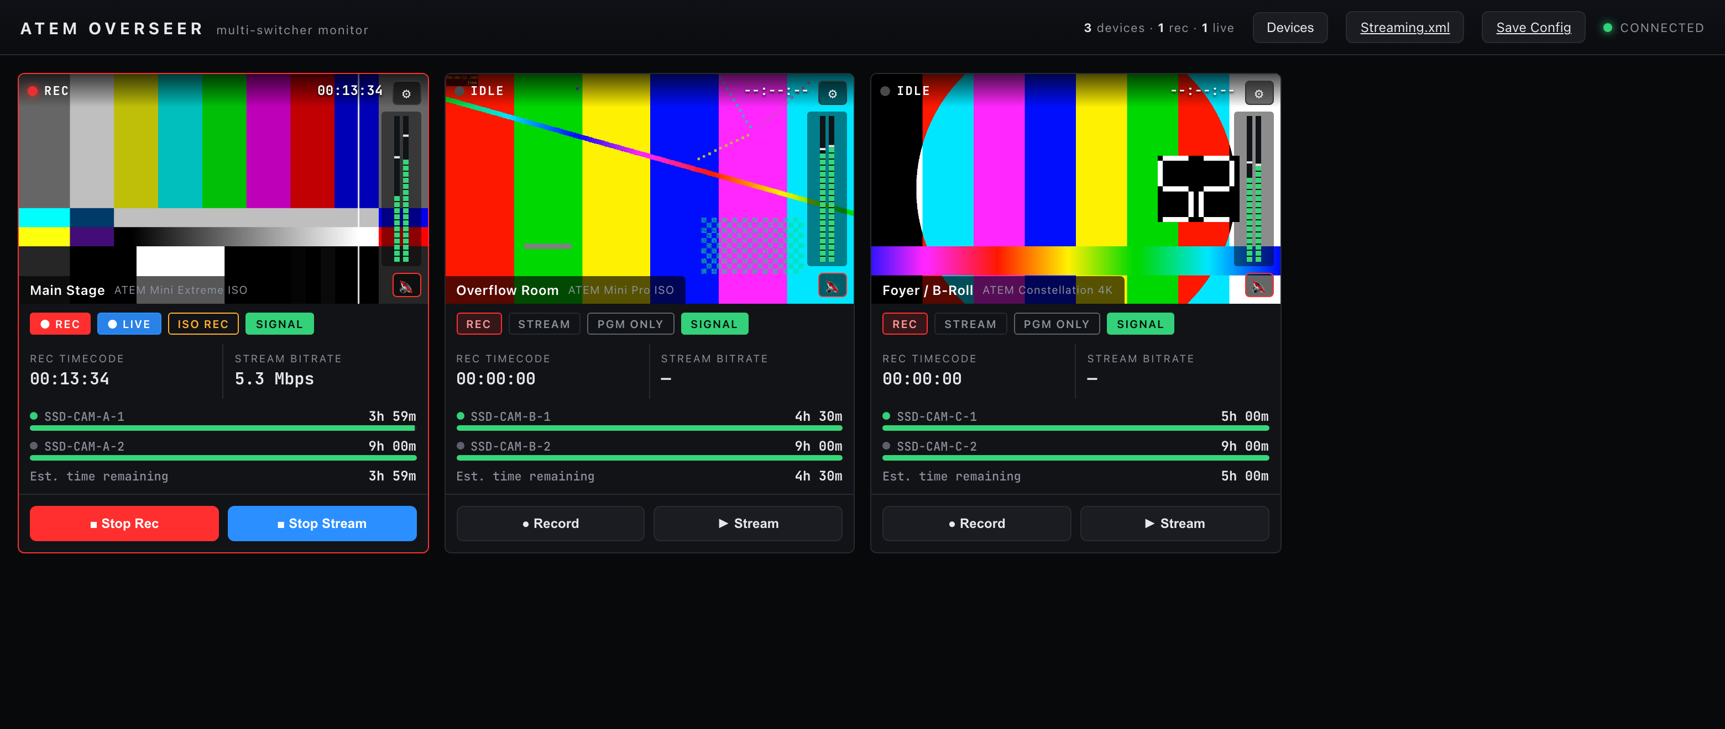Click Main Stage est. time remaining 3h 59m
This screenshot has width=1725, height=729.
[392, 476]
